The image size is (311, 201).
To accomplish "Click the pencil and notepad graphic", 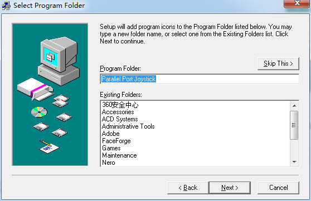I will coord(48,146).
